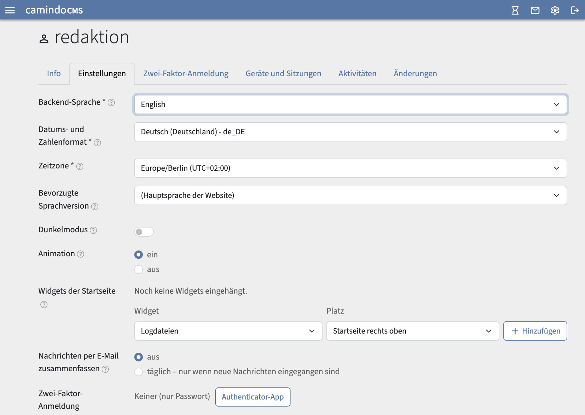Open the Aktivitäten tab
This screenshot has width=585, height=415.
click(357, 73)
